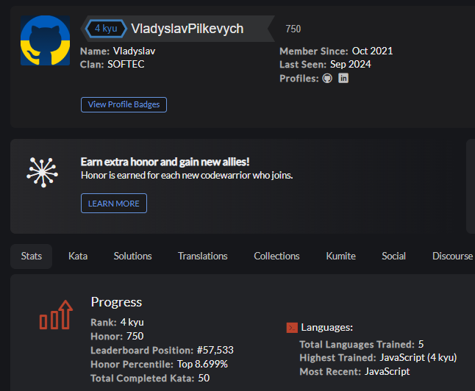Click the red Languages terminal icon

[x=292, y=327]
